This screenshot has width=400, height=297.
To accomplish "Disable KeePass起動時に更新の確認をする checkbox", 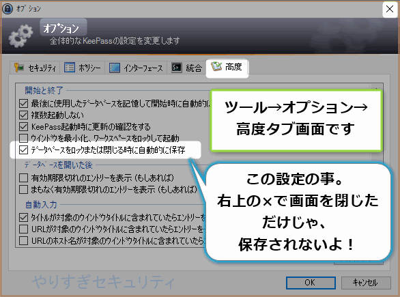I will [23, 126].
